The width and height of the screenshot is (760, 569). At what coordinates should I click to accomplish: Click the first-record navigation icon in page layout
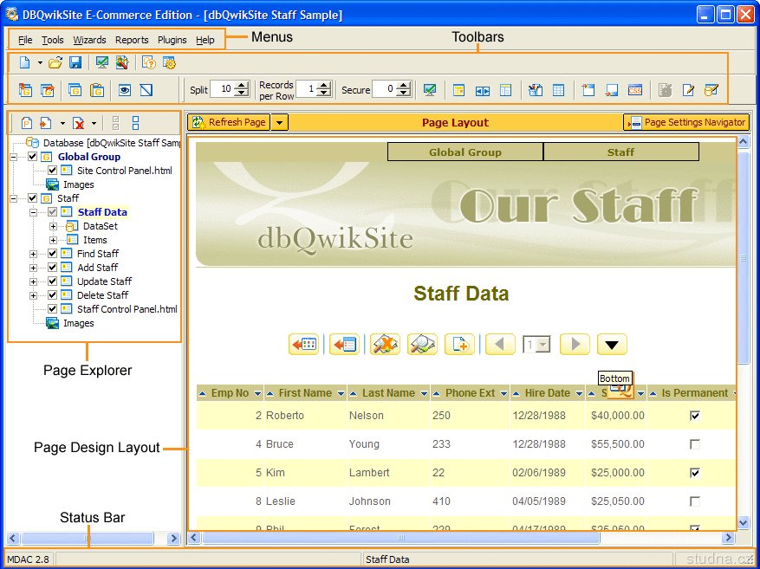pos(303,344)
